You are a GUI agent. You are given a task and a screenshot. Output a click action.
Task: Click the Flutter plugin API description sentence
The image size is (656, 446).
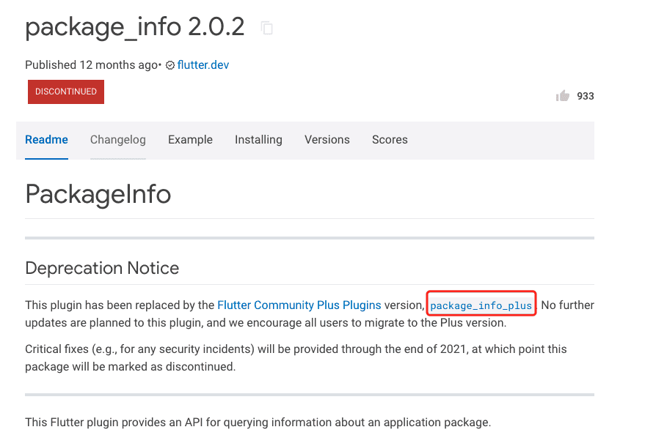pos(258,422)
